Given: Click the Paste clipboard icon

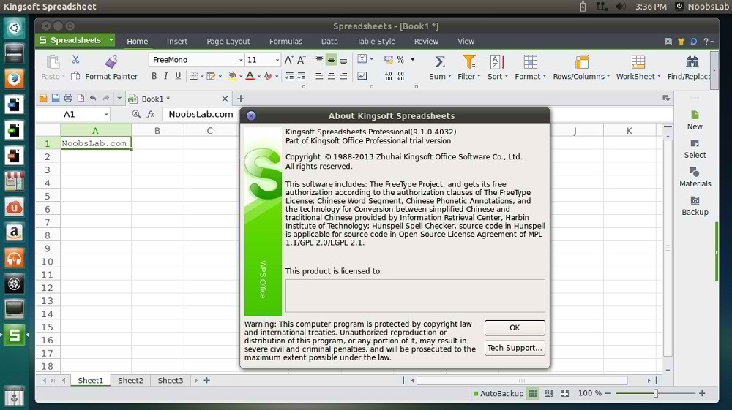Looking at the screenshot, I should (53, 61).
